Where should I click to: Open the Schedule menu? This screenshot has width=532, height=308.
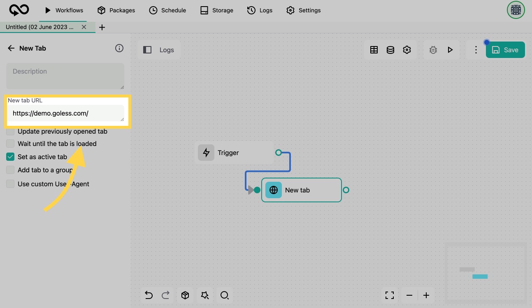[167, 10]
